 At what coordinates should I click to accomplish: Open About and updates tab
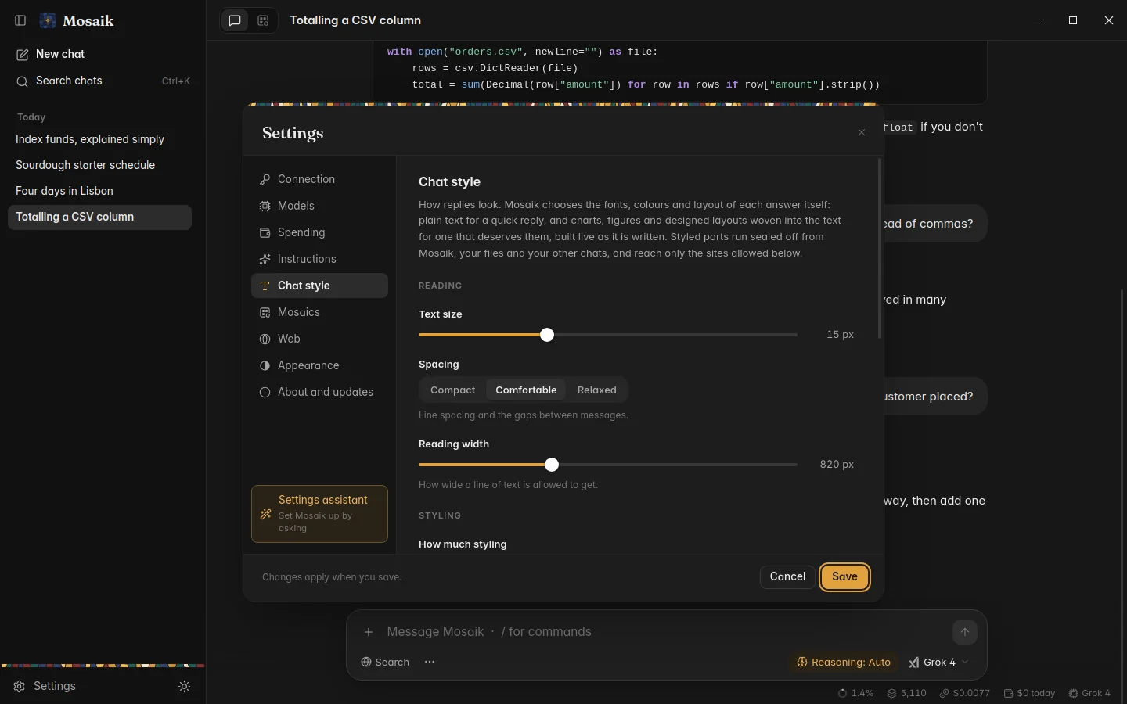(x=319, y=392)
